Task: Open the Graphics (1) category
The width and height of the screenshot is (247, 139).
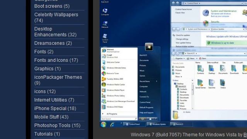Action: coord(47,69)
